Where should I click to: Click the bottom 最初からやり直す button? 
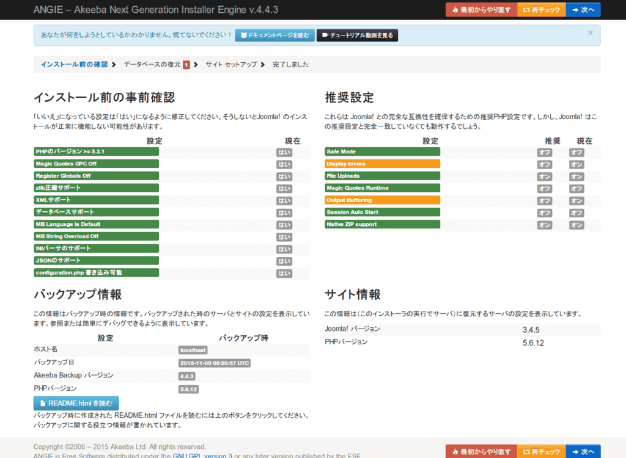coord(481,452)
